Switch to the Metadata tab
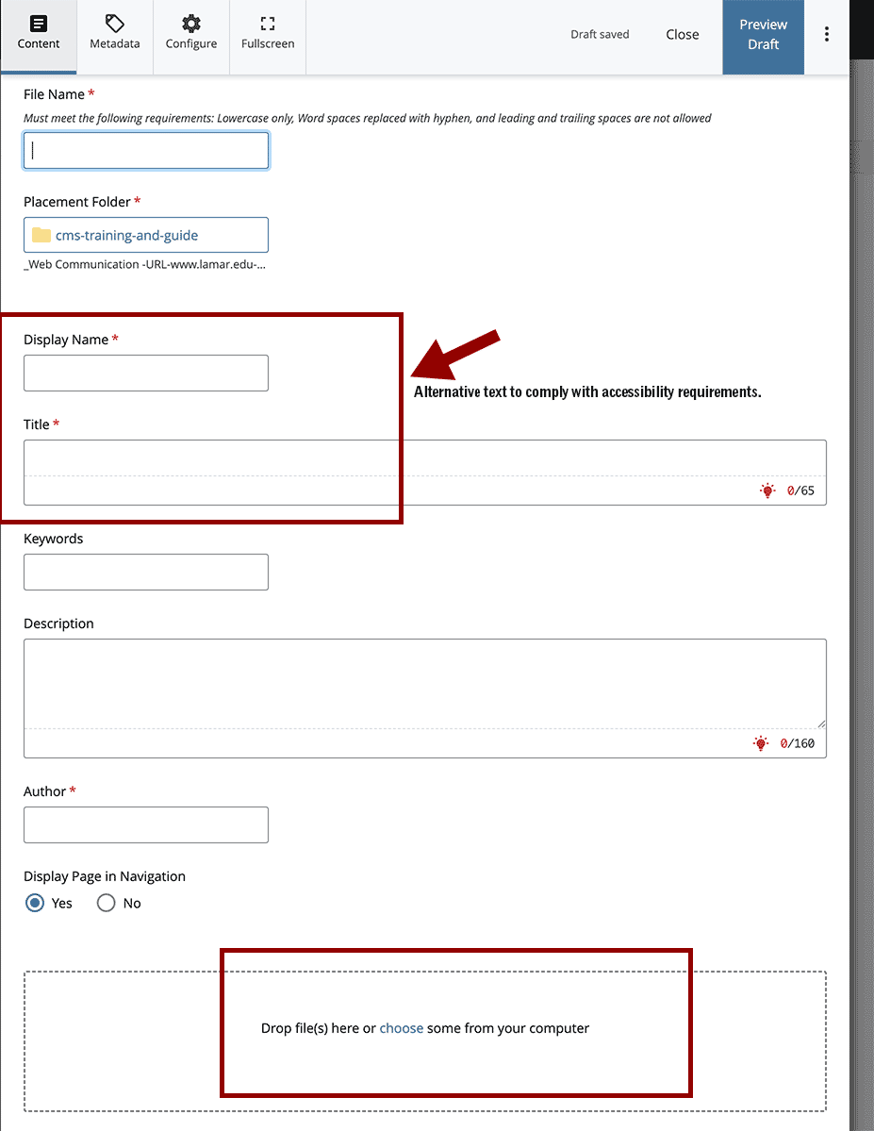This screenshot has height=1131, width=874. point(114,38)
